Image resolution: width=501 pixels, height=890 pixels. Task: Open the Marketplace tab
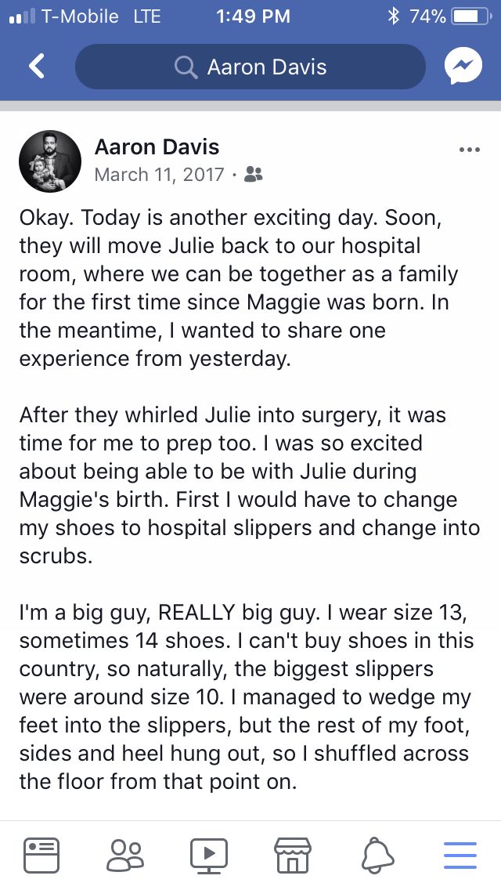point(293,853)
